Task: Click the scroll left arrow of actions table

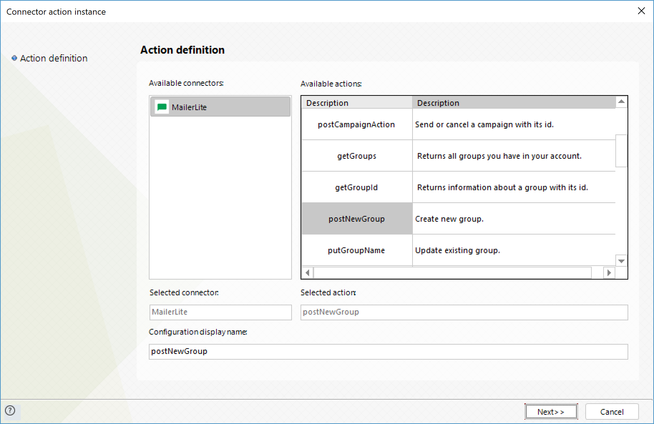Action: click(x=307, y=273)
